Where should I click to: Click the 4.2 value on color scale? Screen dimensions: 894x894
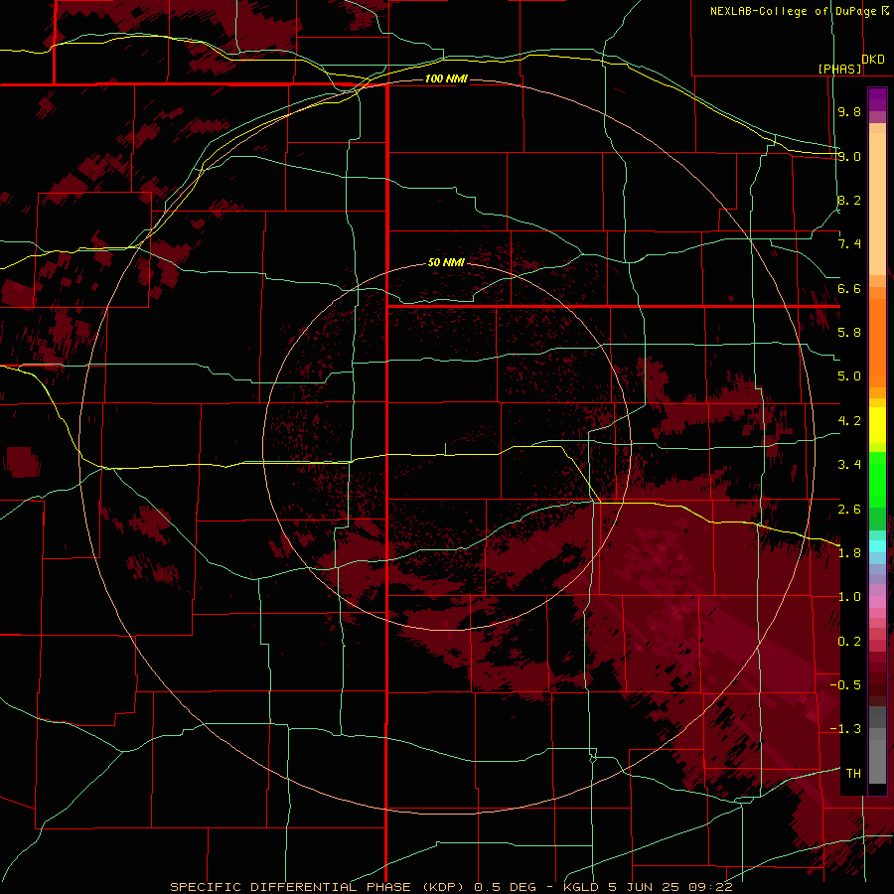click(x=849, y=421)
